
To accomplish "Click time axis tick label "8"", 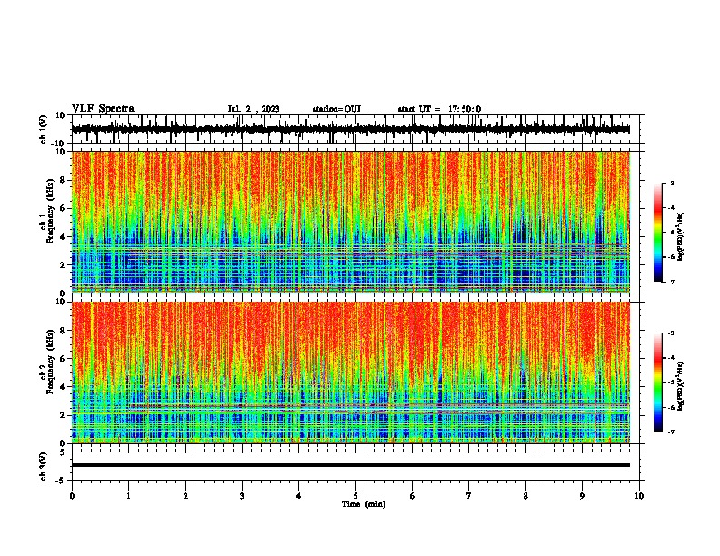I will pos(525,496).
